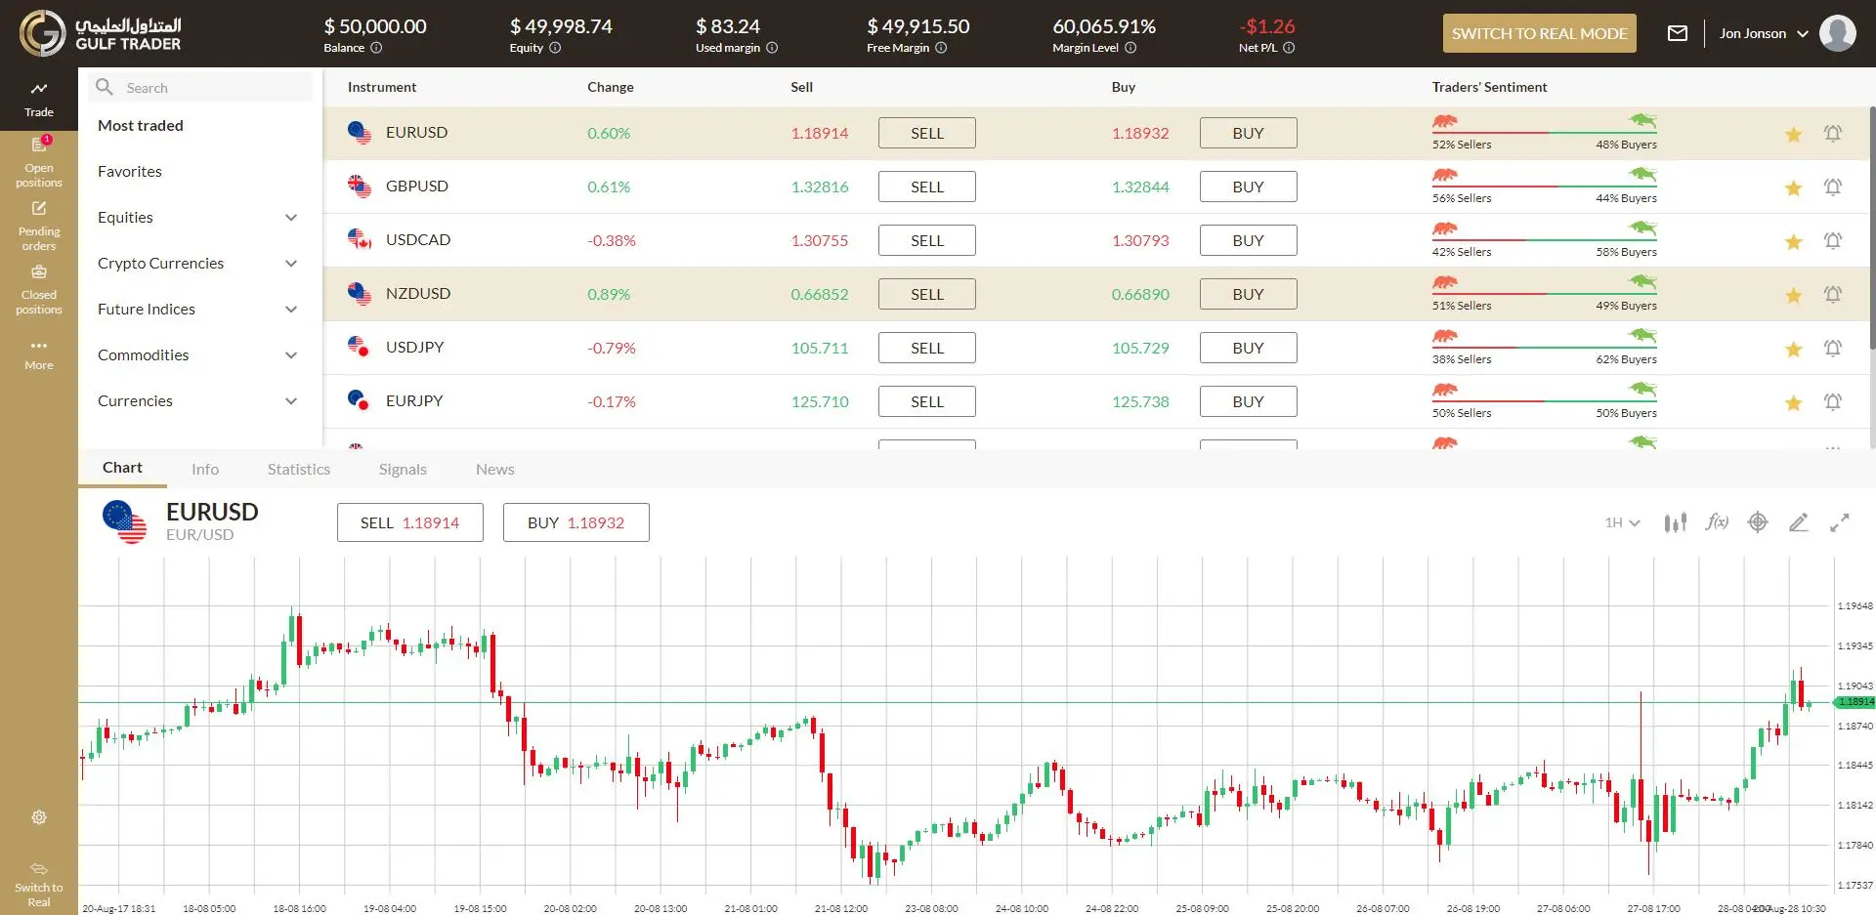Image resolution: width=1876 pixels, height=915 pixels.
Task: Open the More menu in sidebar
Action: click(x=39, y=354)
